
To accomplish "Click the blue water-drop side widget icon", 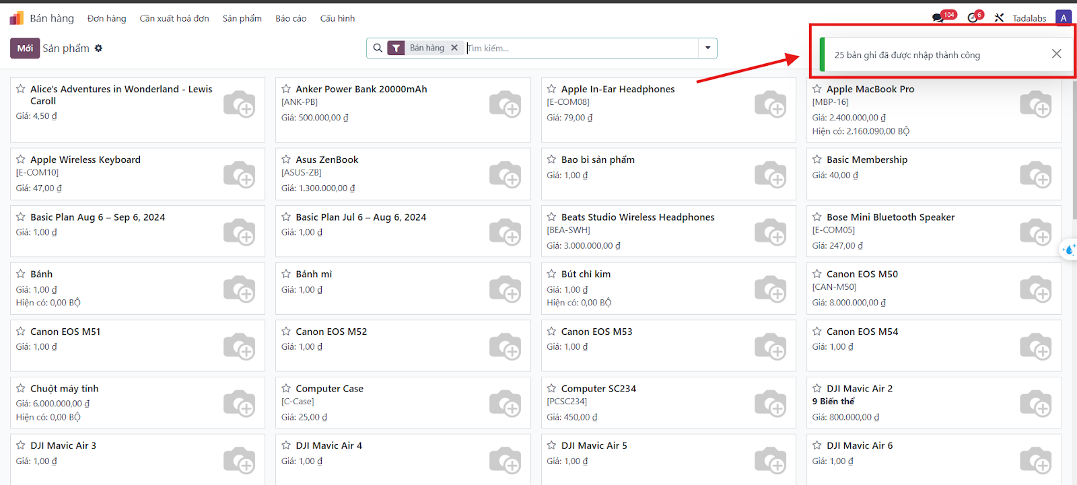I will tap(1069, 250).
